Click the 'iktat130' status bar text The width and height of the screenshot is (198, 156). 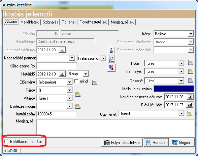click(x=10, y=151)
